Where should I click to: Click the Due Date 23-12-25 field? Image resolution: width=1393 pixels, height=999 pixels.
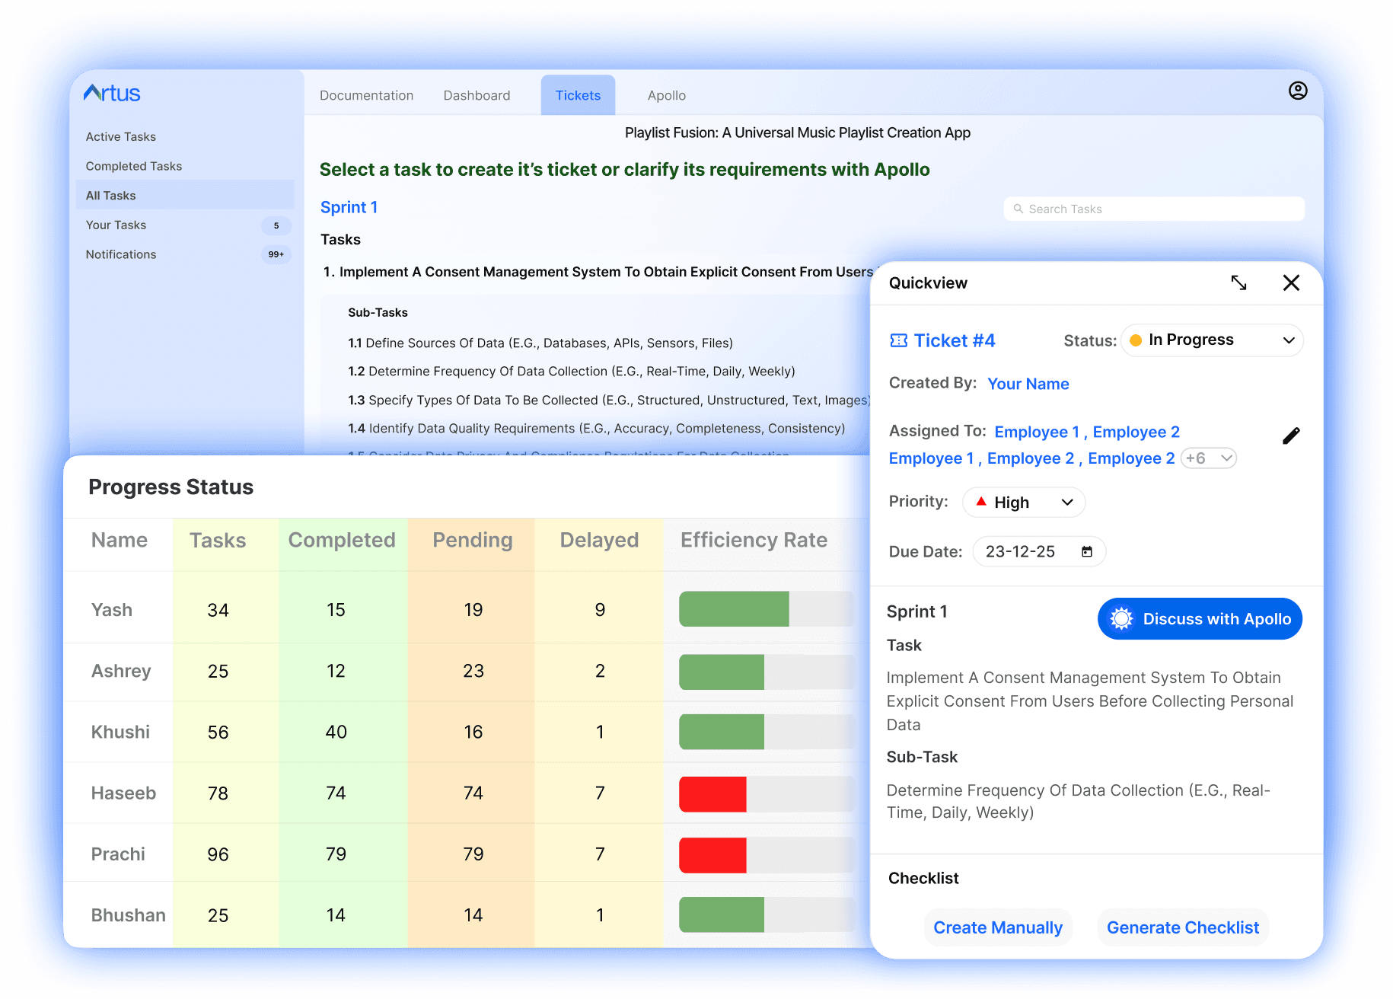tap(1039, 551)
